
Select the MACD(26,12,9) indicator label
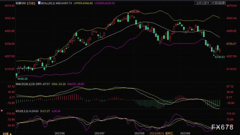pos(25,84)
